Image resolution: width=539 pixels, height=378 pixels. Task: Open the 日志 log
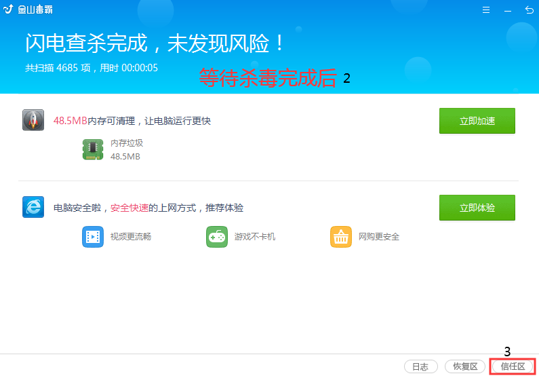pyautogui.click(x=421, y=366)
